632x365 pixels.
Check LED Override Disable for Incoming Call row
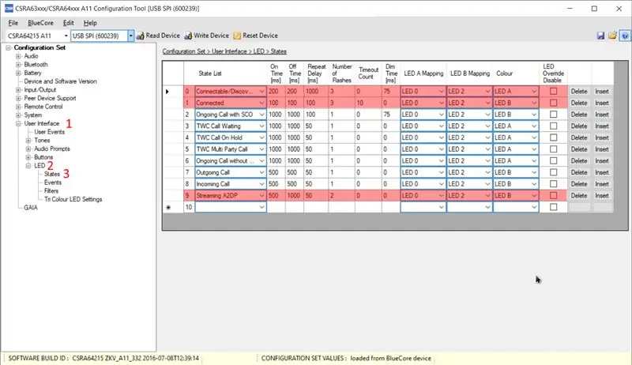tap(554, 184)
